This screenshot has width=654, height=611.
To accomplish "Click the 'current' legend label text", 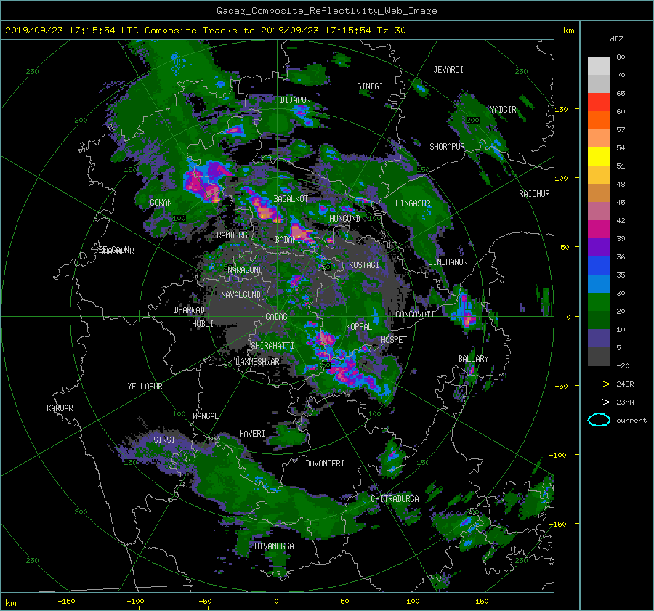I will (631, 421).
